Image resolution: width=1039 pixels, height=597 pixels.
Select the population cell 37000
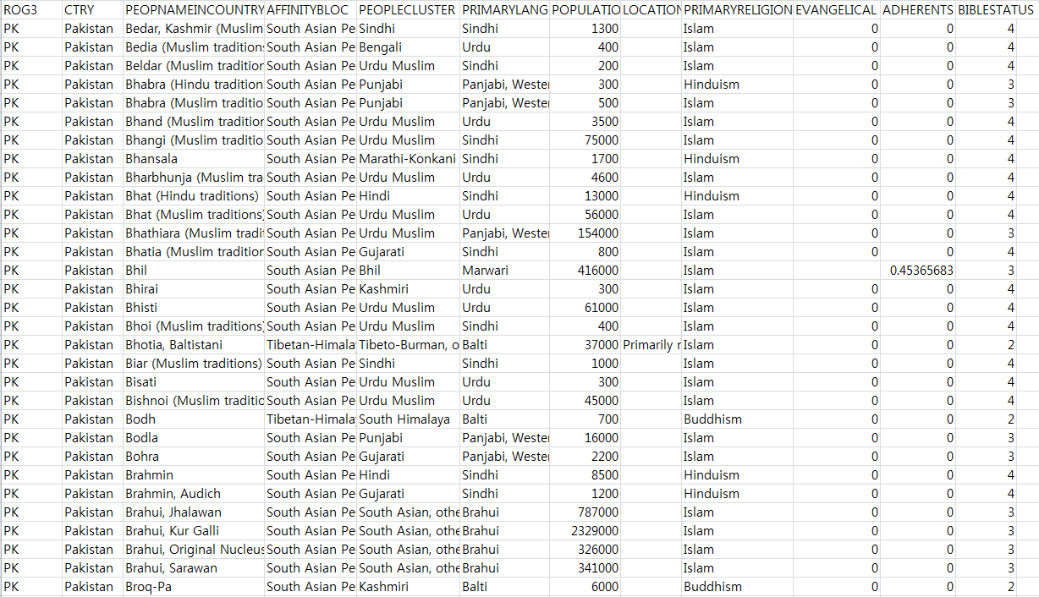pyautogui.click(x=585, y=345)
